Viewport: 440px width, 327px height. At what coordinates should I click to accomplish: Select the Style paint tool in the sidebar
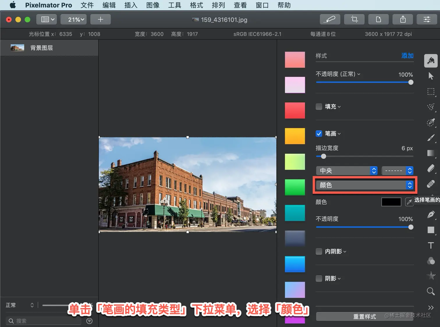click(431, 61)
